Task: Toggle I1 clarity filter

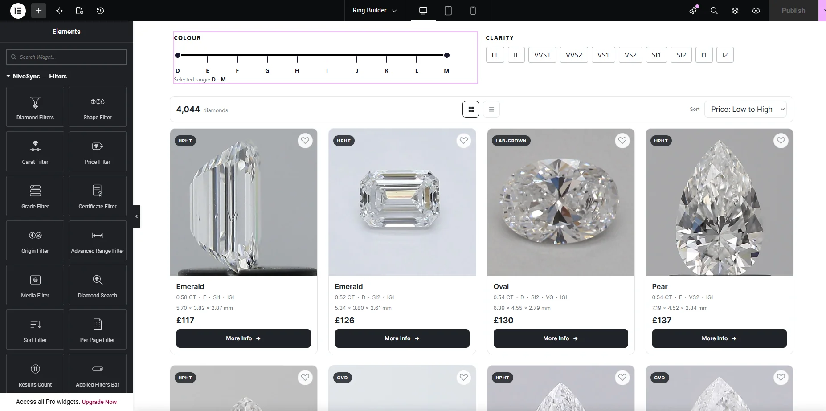Action: (704, 55)
